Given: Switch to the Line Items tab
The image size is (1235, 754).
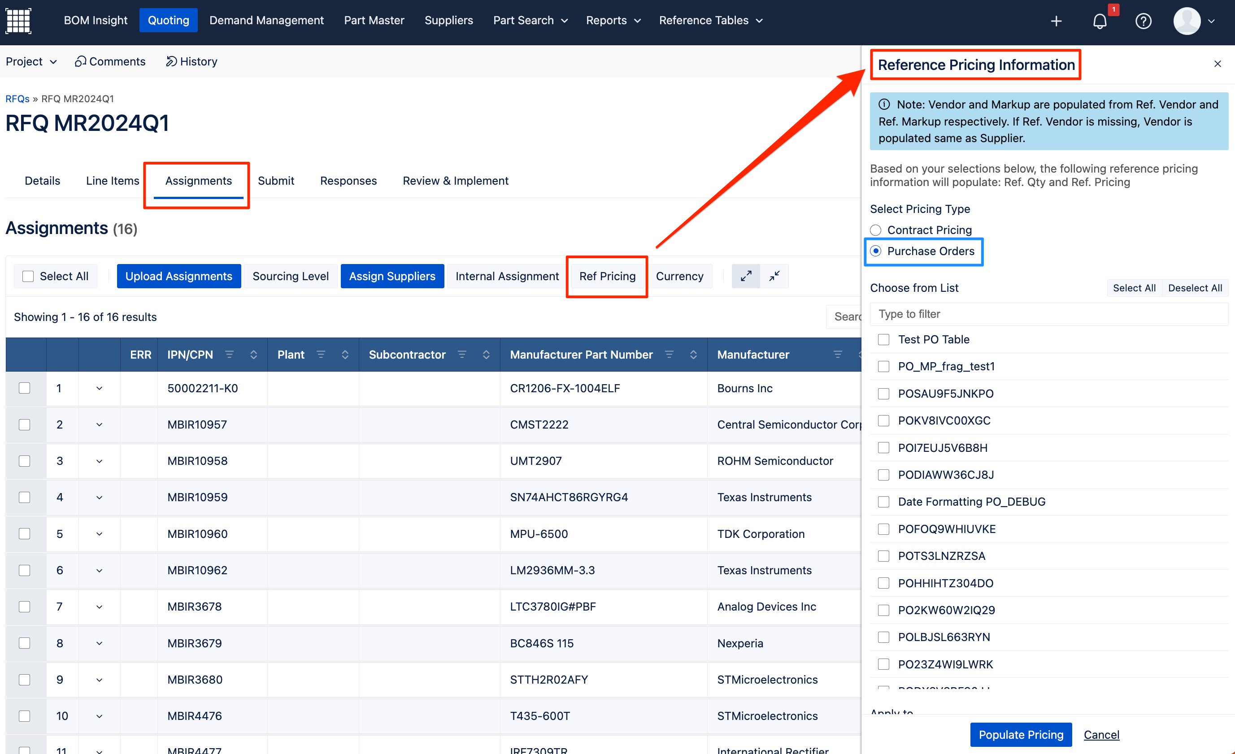Looking at the screenshot, I should tap(112, 180).
